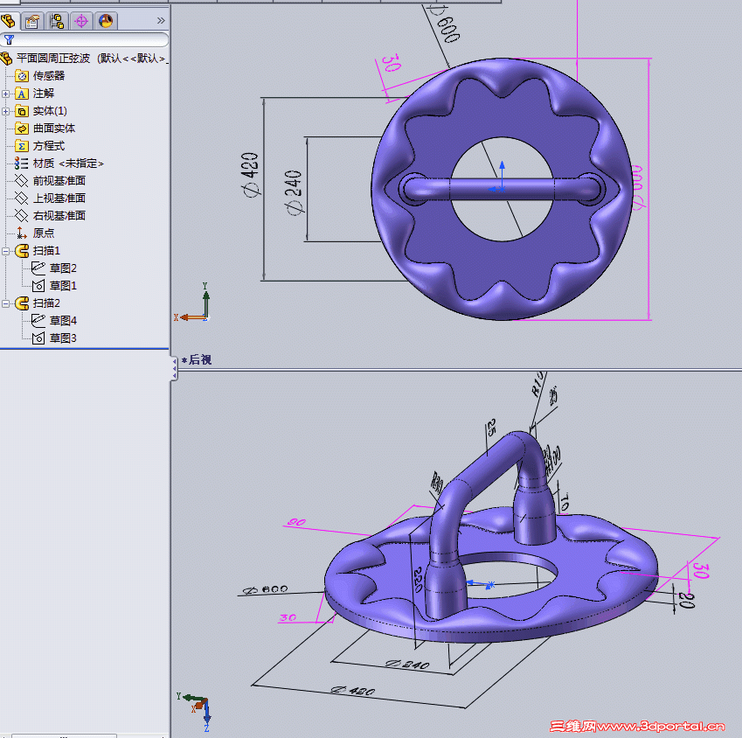Select the 方程式 label
Screen dimensions: 742x738
(49, 146)
